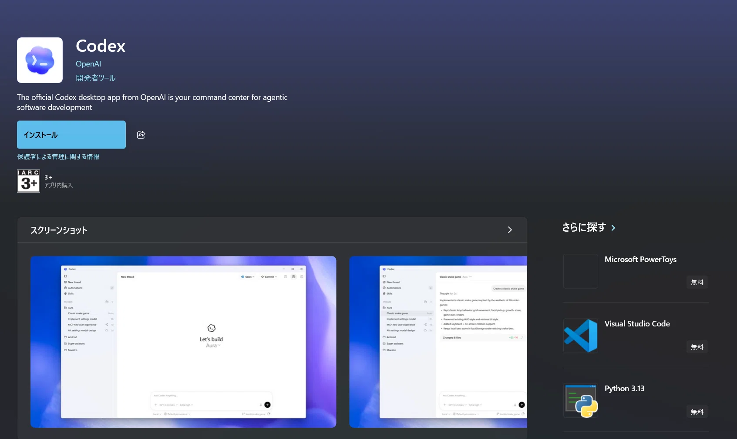Open the 開発者ツール category link

coord(96,78)
